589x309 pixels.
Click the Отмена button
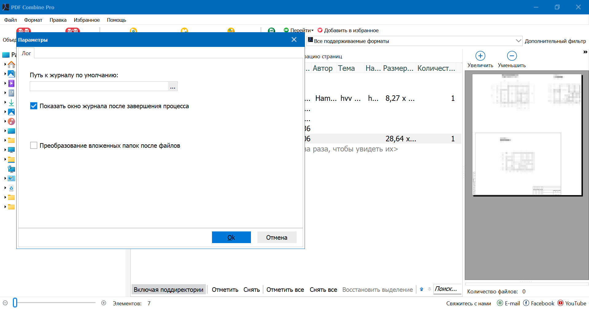(277, 237)
